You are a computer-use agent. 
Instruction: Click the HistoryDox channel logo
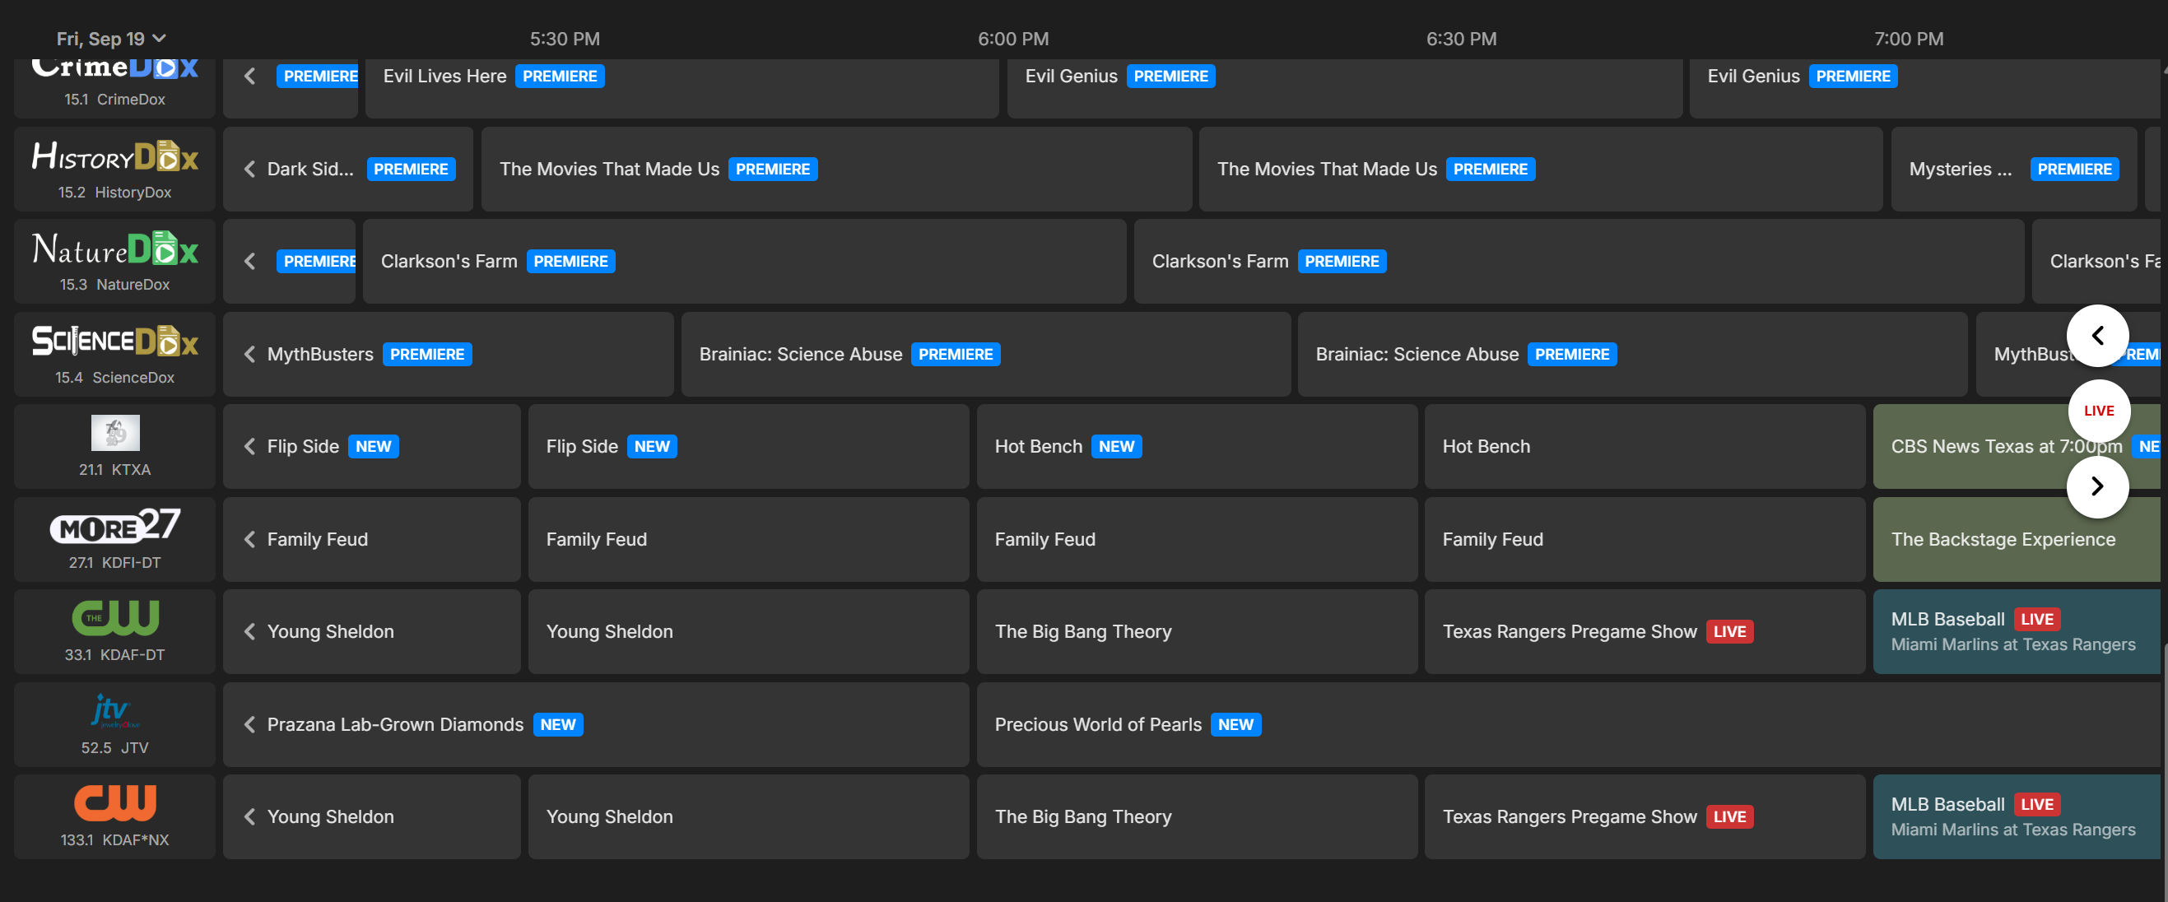[x=114, y=156]
